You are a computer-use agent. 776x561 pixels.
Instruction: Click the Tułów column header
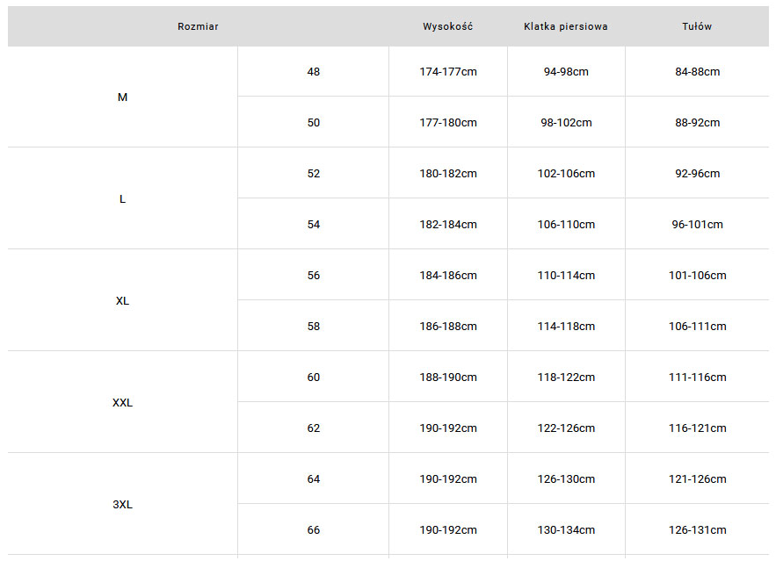[697, 26]
